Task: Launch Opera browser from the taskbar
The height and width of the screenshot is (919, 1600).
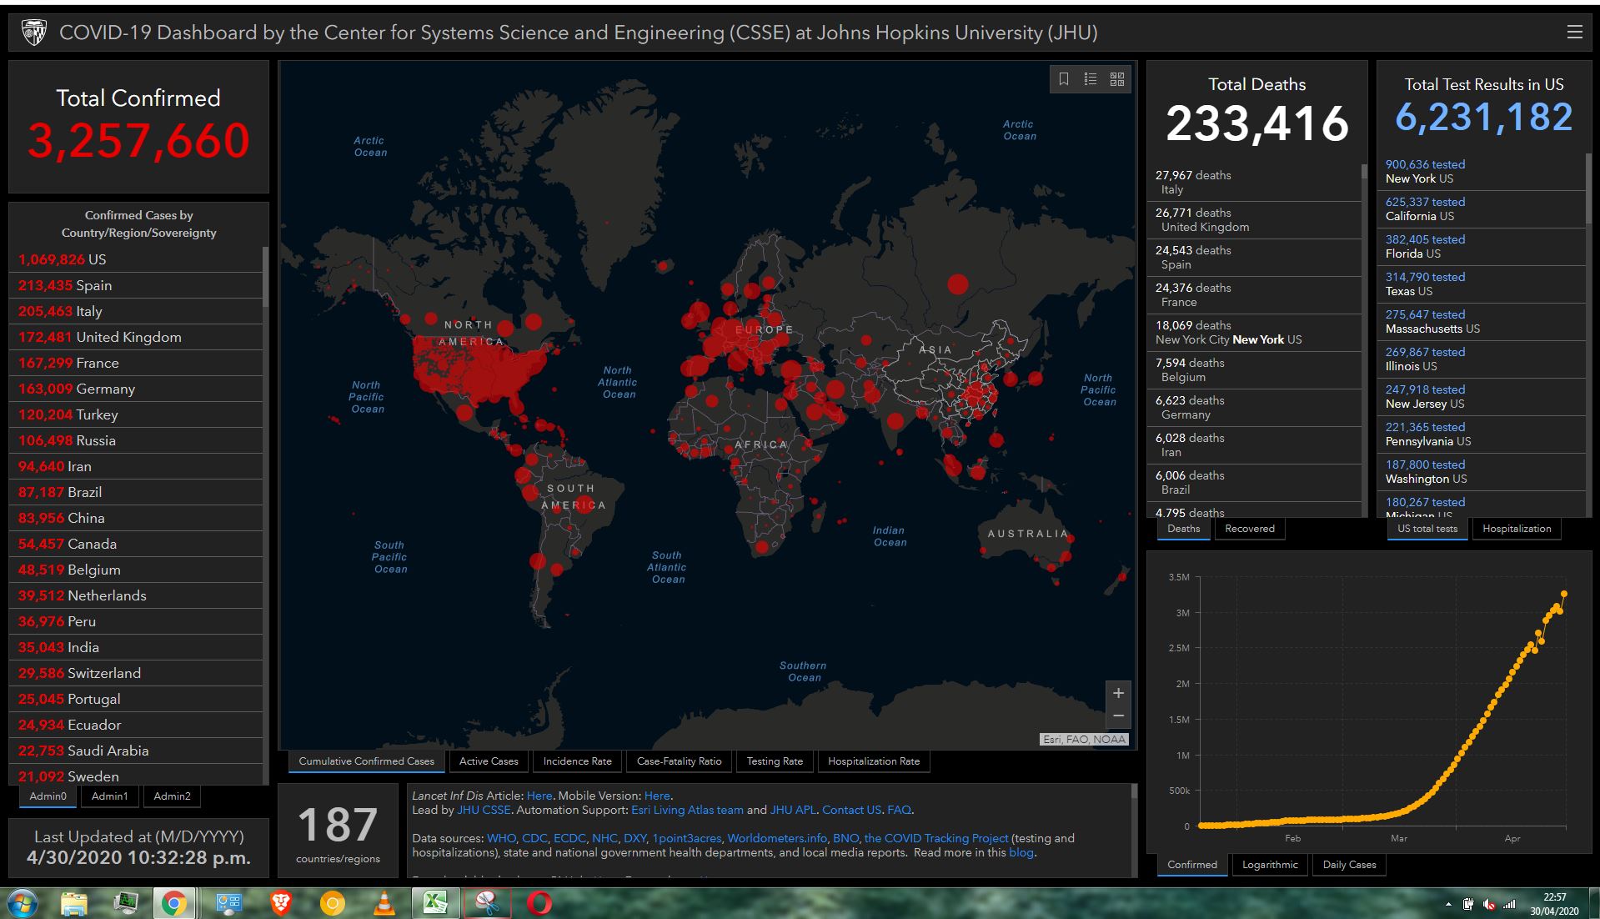Action: pyautogui.click(x=539, y=903)
